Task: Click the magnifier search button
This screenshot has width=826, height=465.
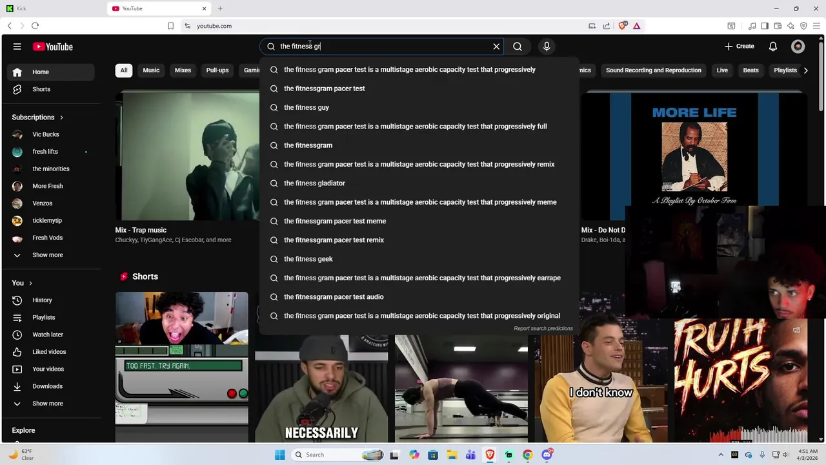Action: [518, 46]
